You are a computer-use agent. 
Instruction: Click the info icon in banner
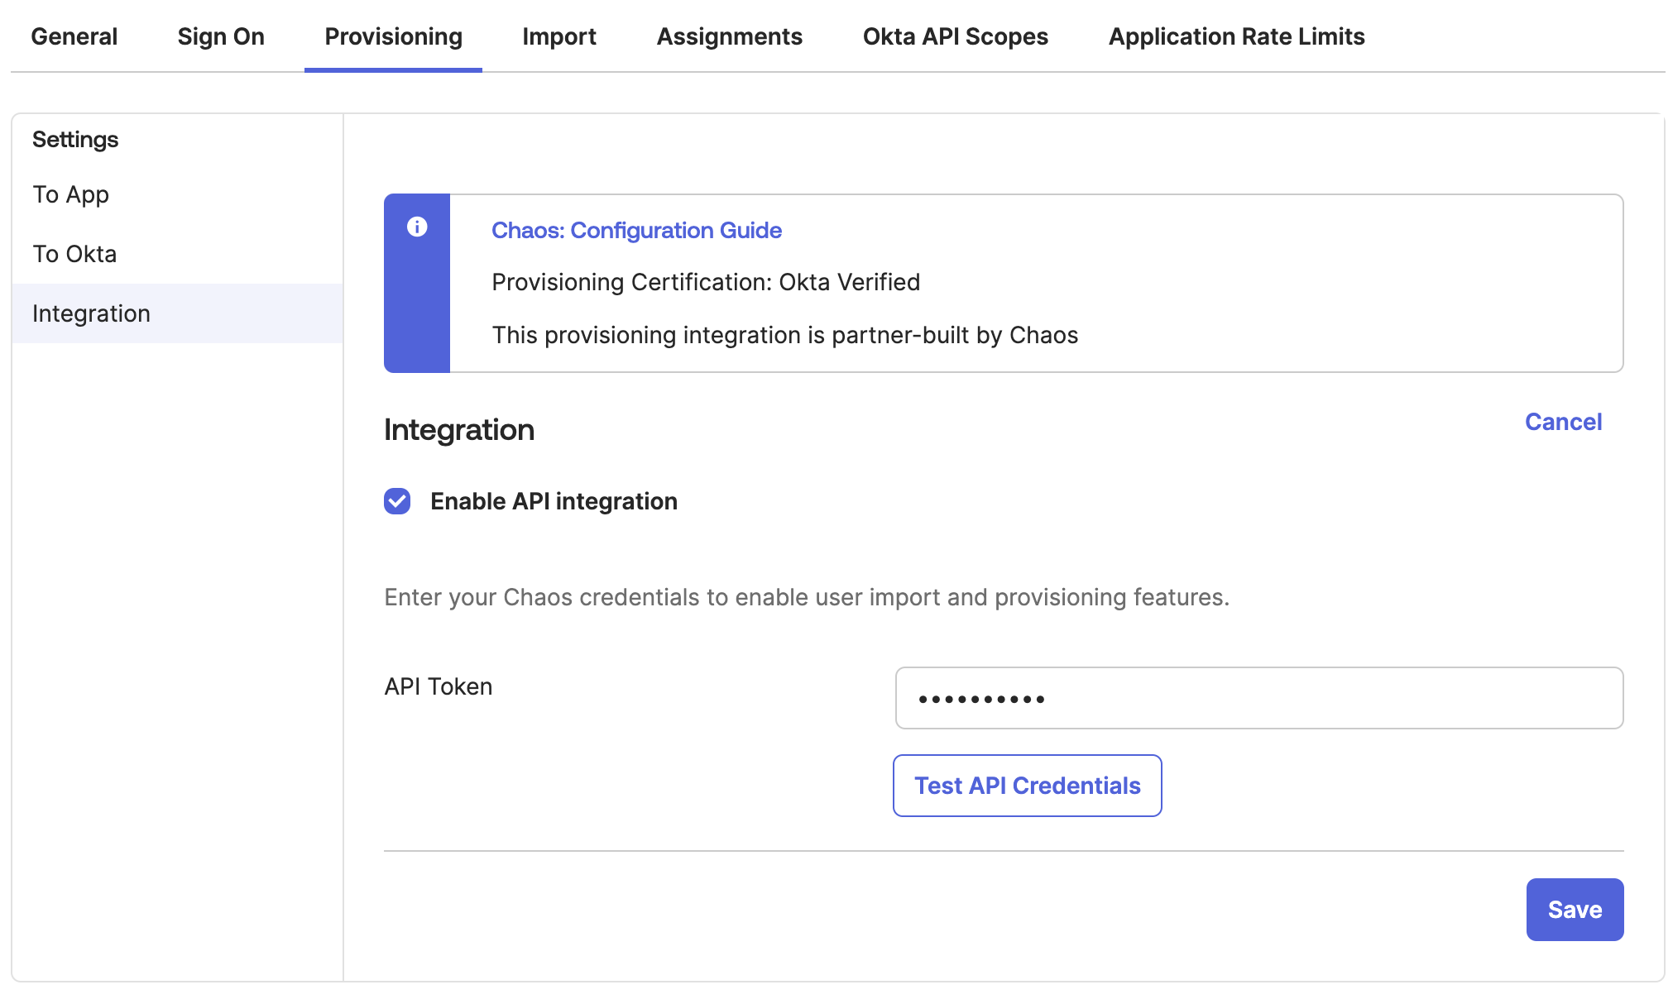coord(417,227)
